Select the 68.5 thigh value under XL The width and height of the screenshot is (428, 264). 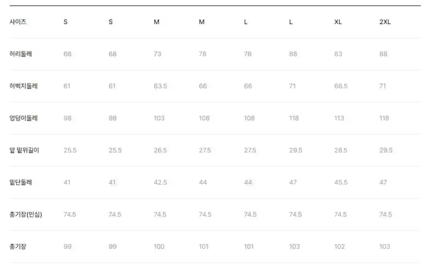click(x=341, y=86)
